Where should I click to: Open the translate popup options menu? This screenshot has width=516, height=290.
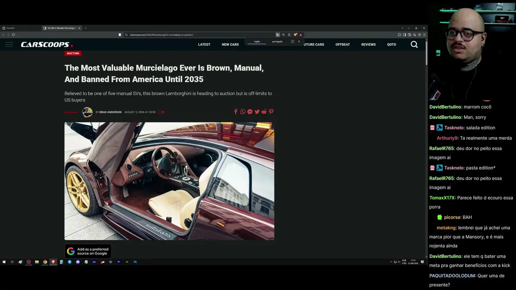click(x=293, y=41)
